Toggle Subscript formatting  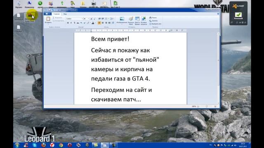[81, 23]
